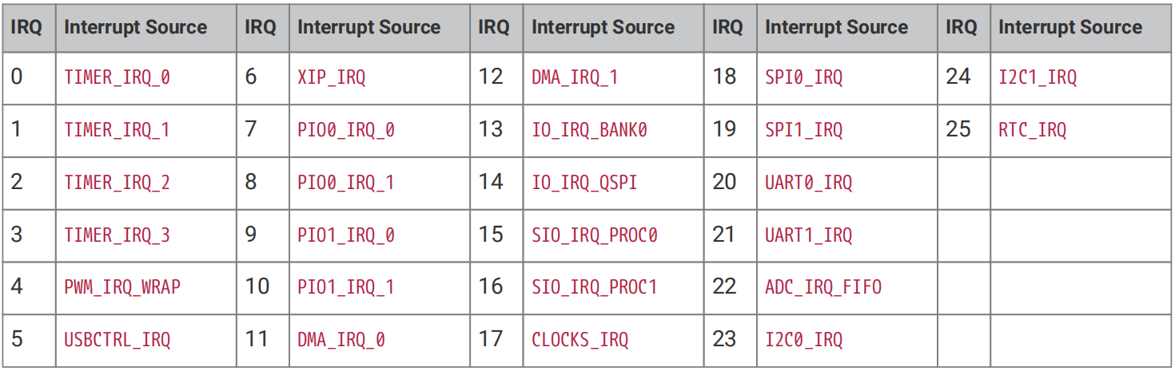This screenshot has width=1175, height=371.
Task: Select DMA_IRQ_0 in the table
Action: [x=341, y=339]
